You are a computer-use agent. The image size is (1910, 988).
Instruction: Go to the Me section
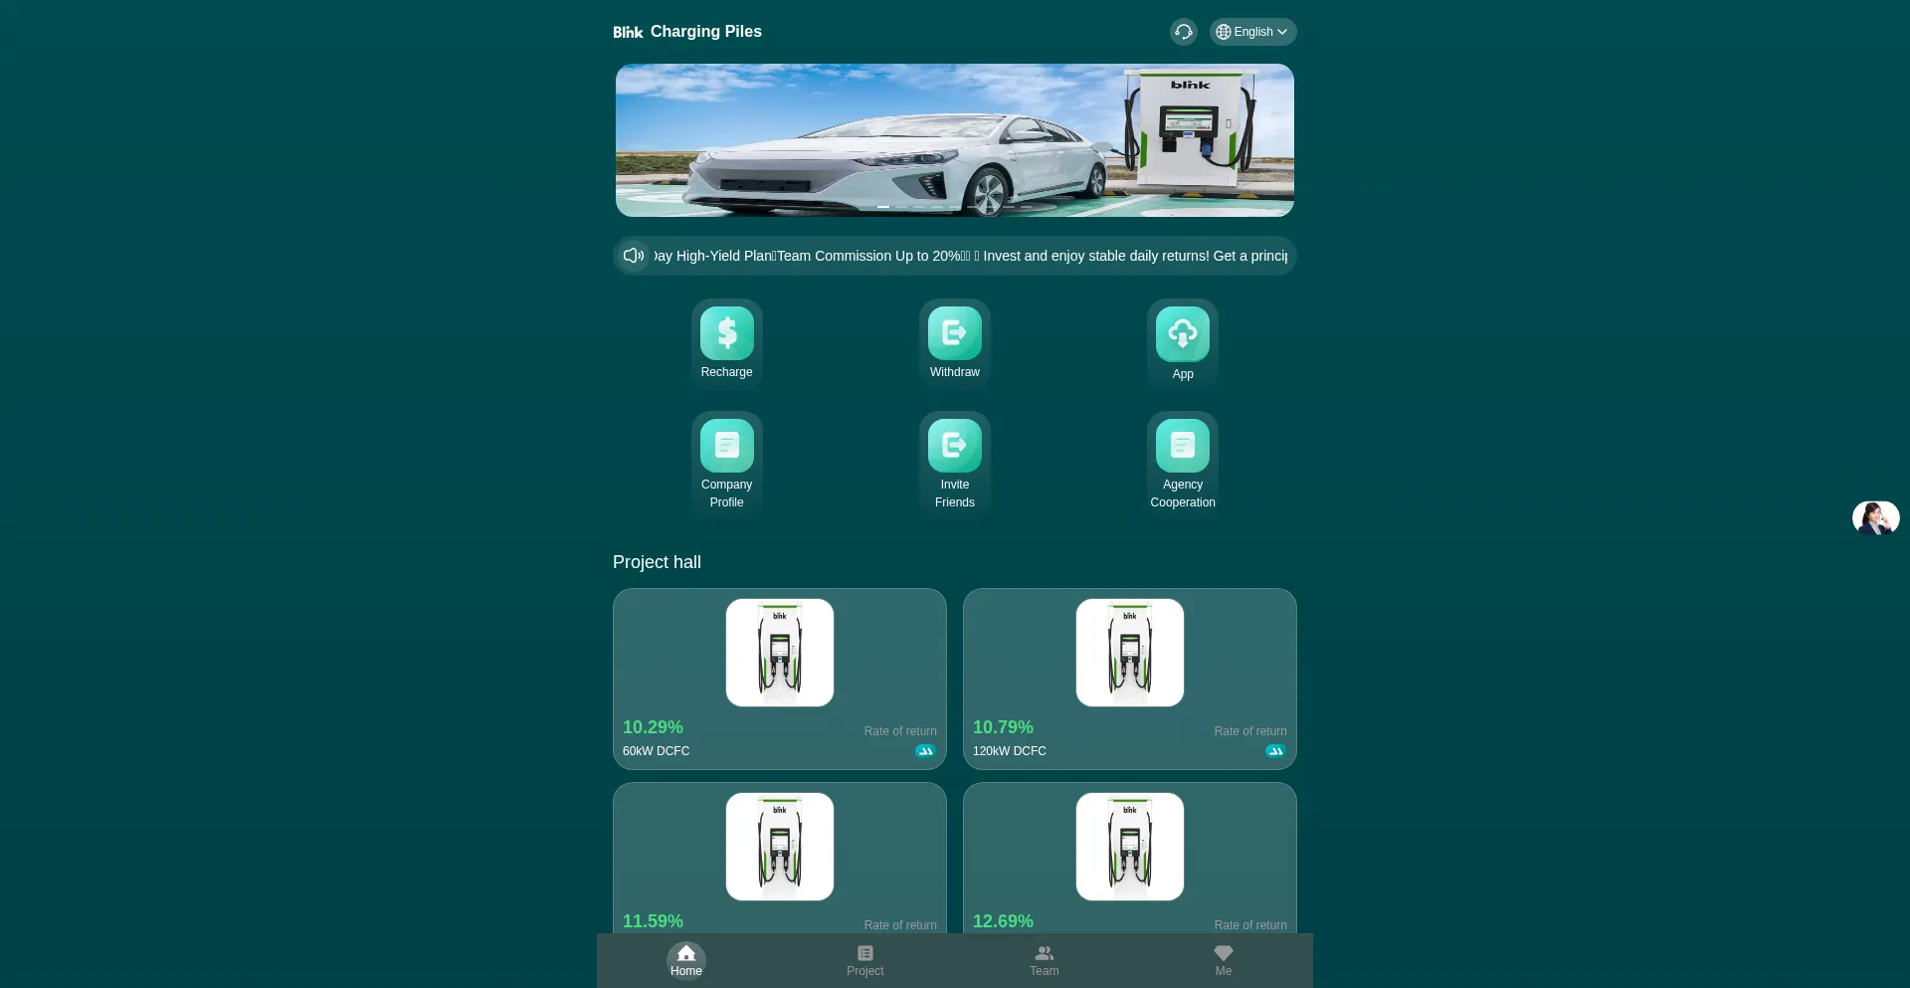[x=1223, y=960]
